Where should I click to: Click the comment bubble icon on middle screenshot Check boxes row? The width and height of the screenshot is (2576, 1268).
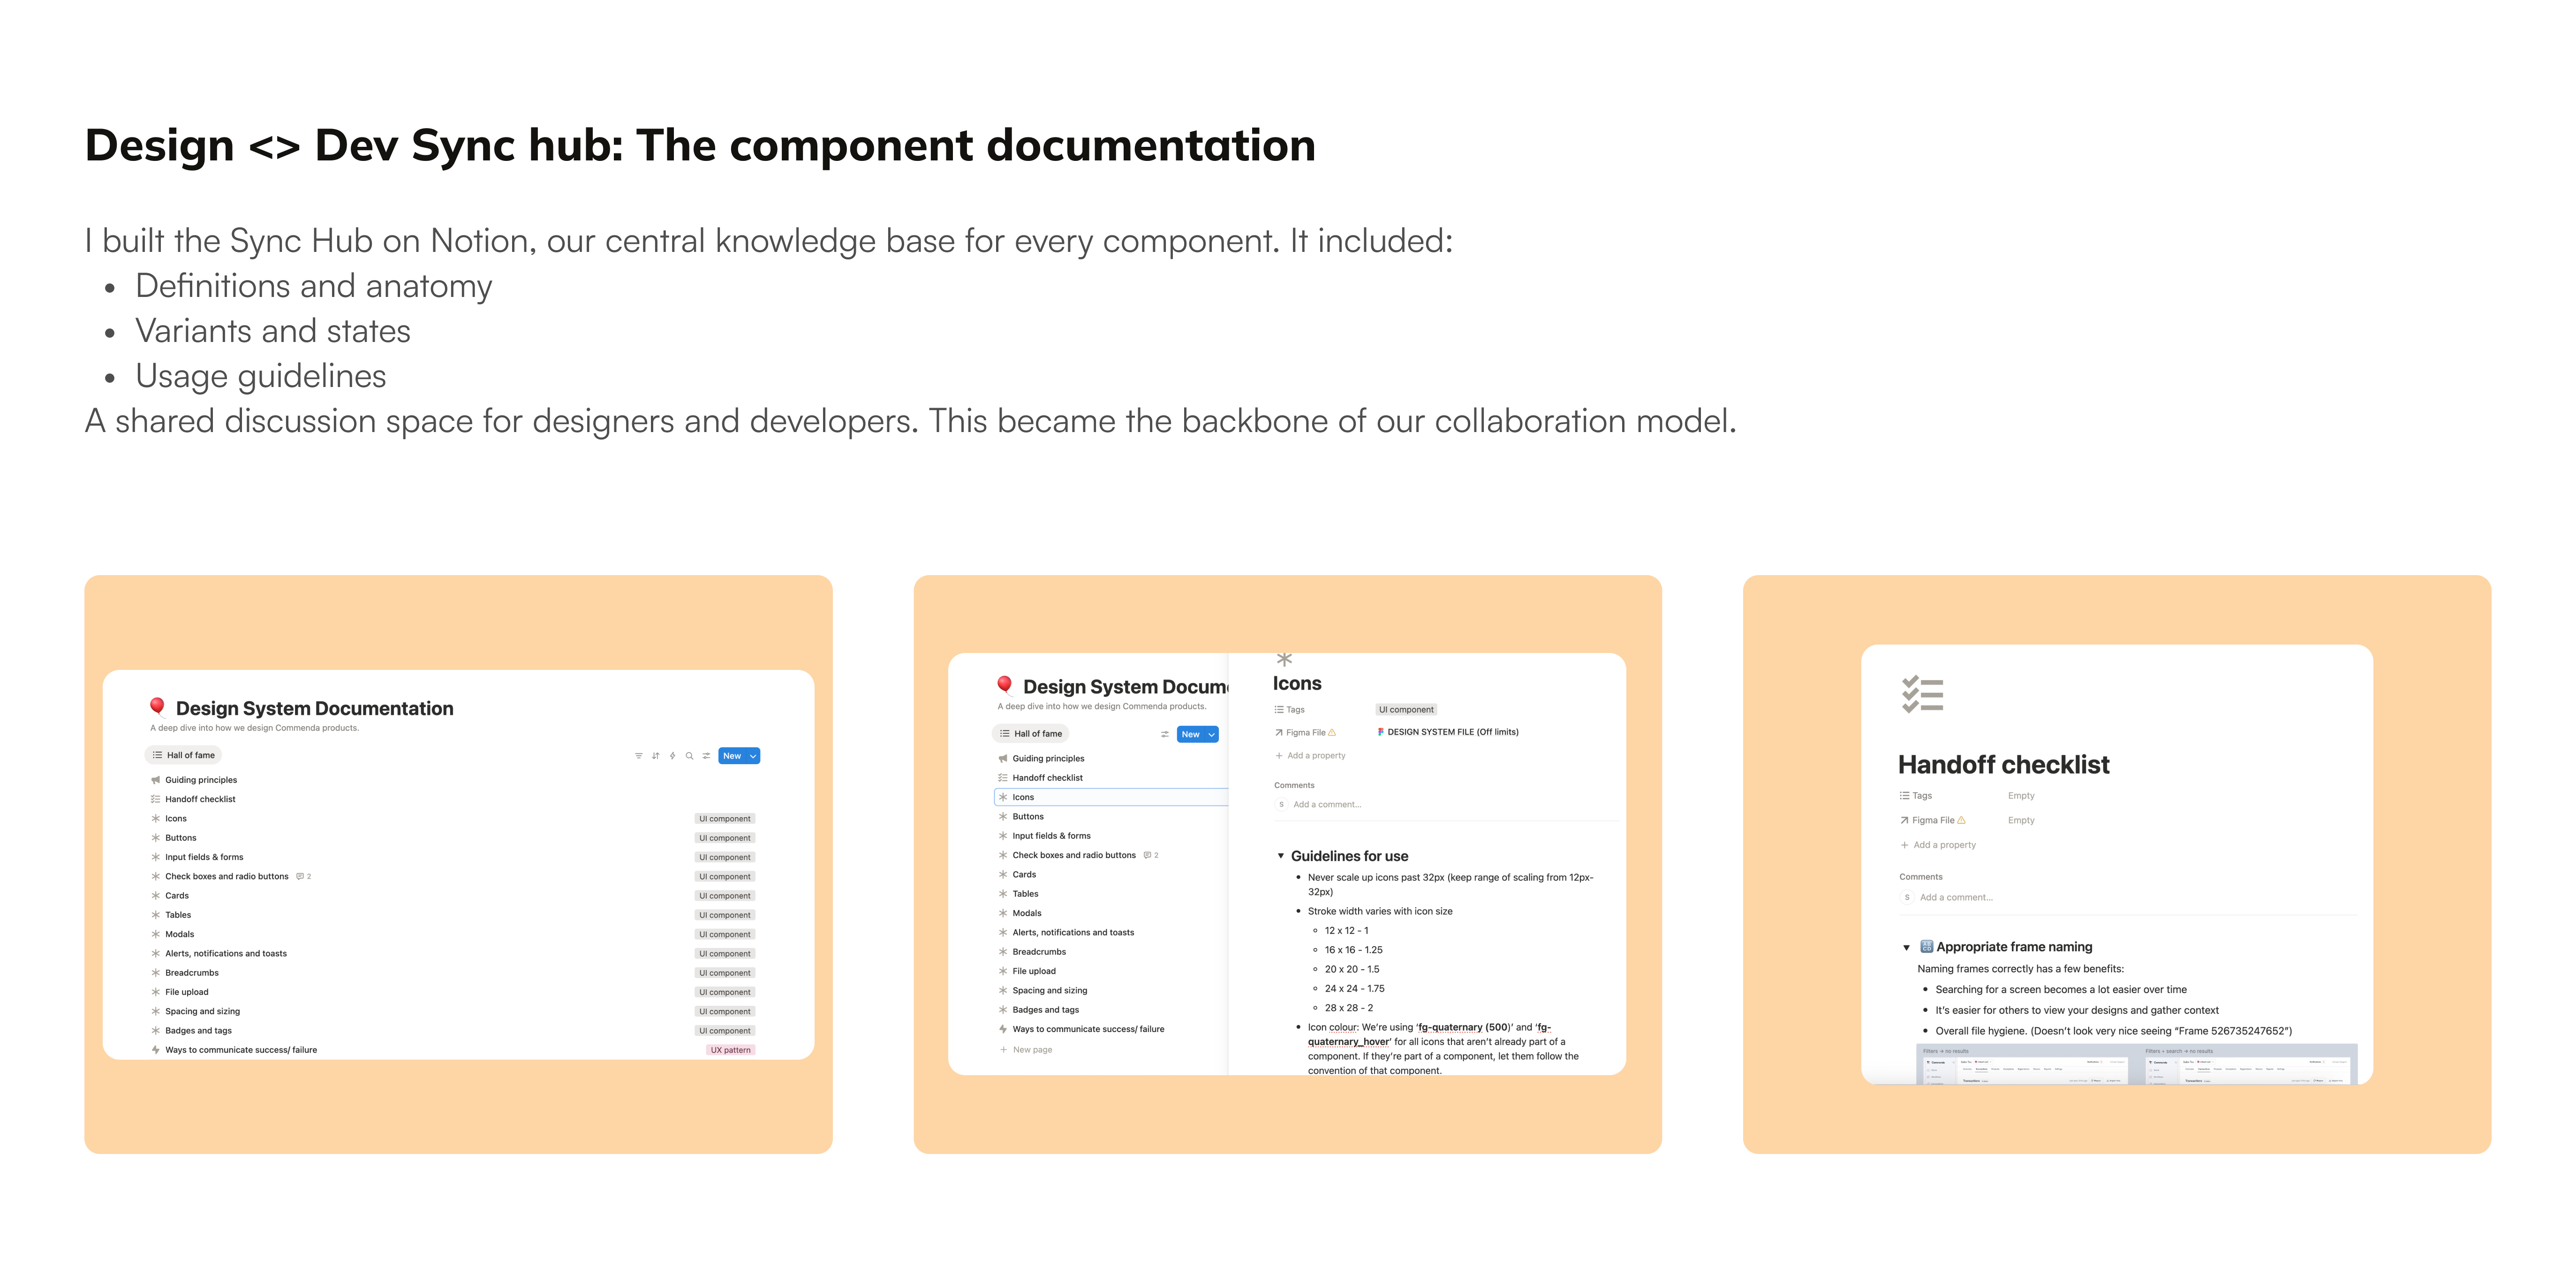(x=1147, y=855)
